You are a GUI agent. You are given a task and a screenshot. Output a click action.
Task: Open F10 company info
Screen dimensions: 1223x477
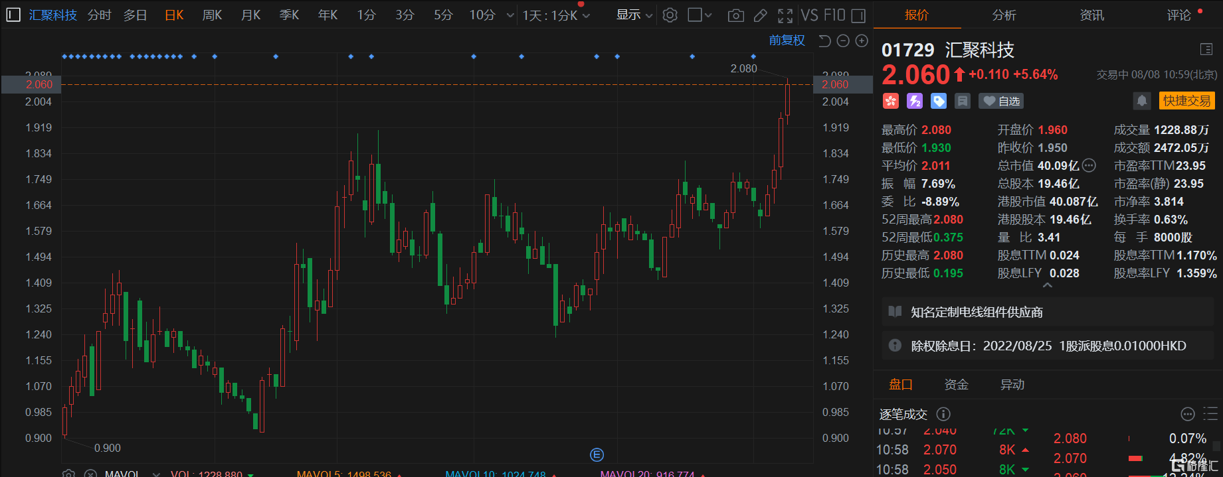(x=834, y=15)
